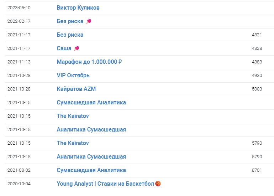The image size is (274, 196).
Task: Click the ping-pong paddle emoji after Без риска
Action: pyautogui.click(x=89, y=21)
